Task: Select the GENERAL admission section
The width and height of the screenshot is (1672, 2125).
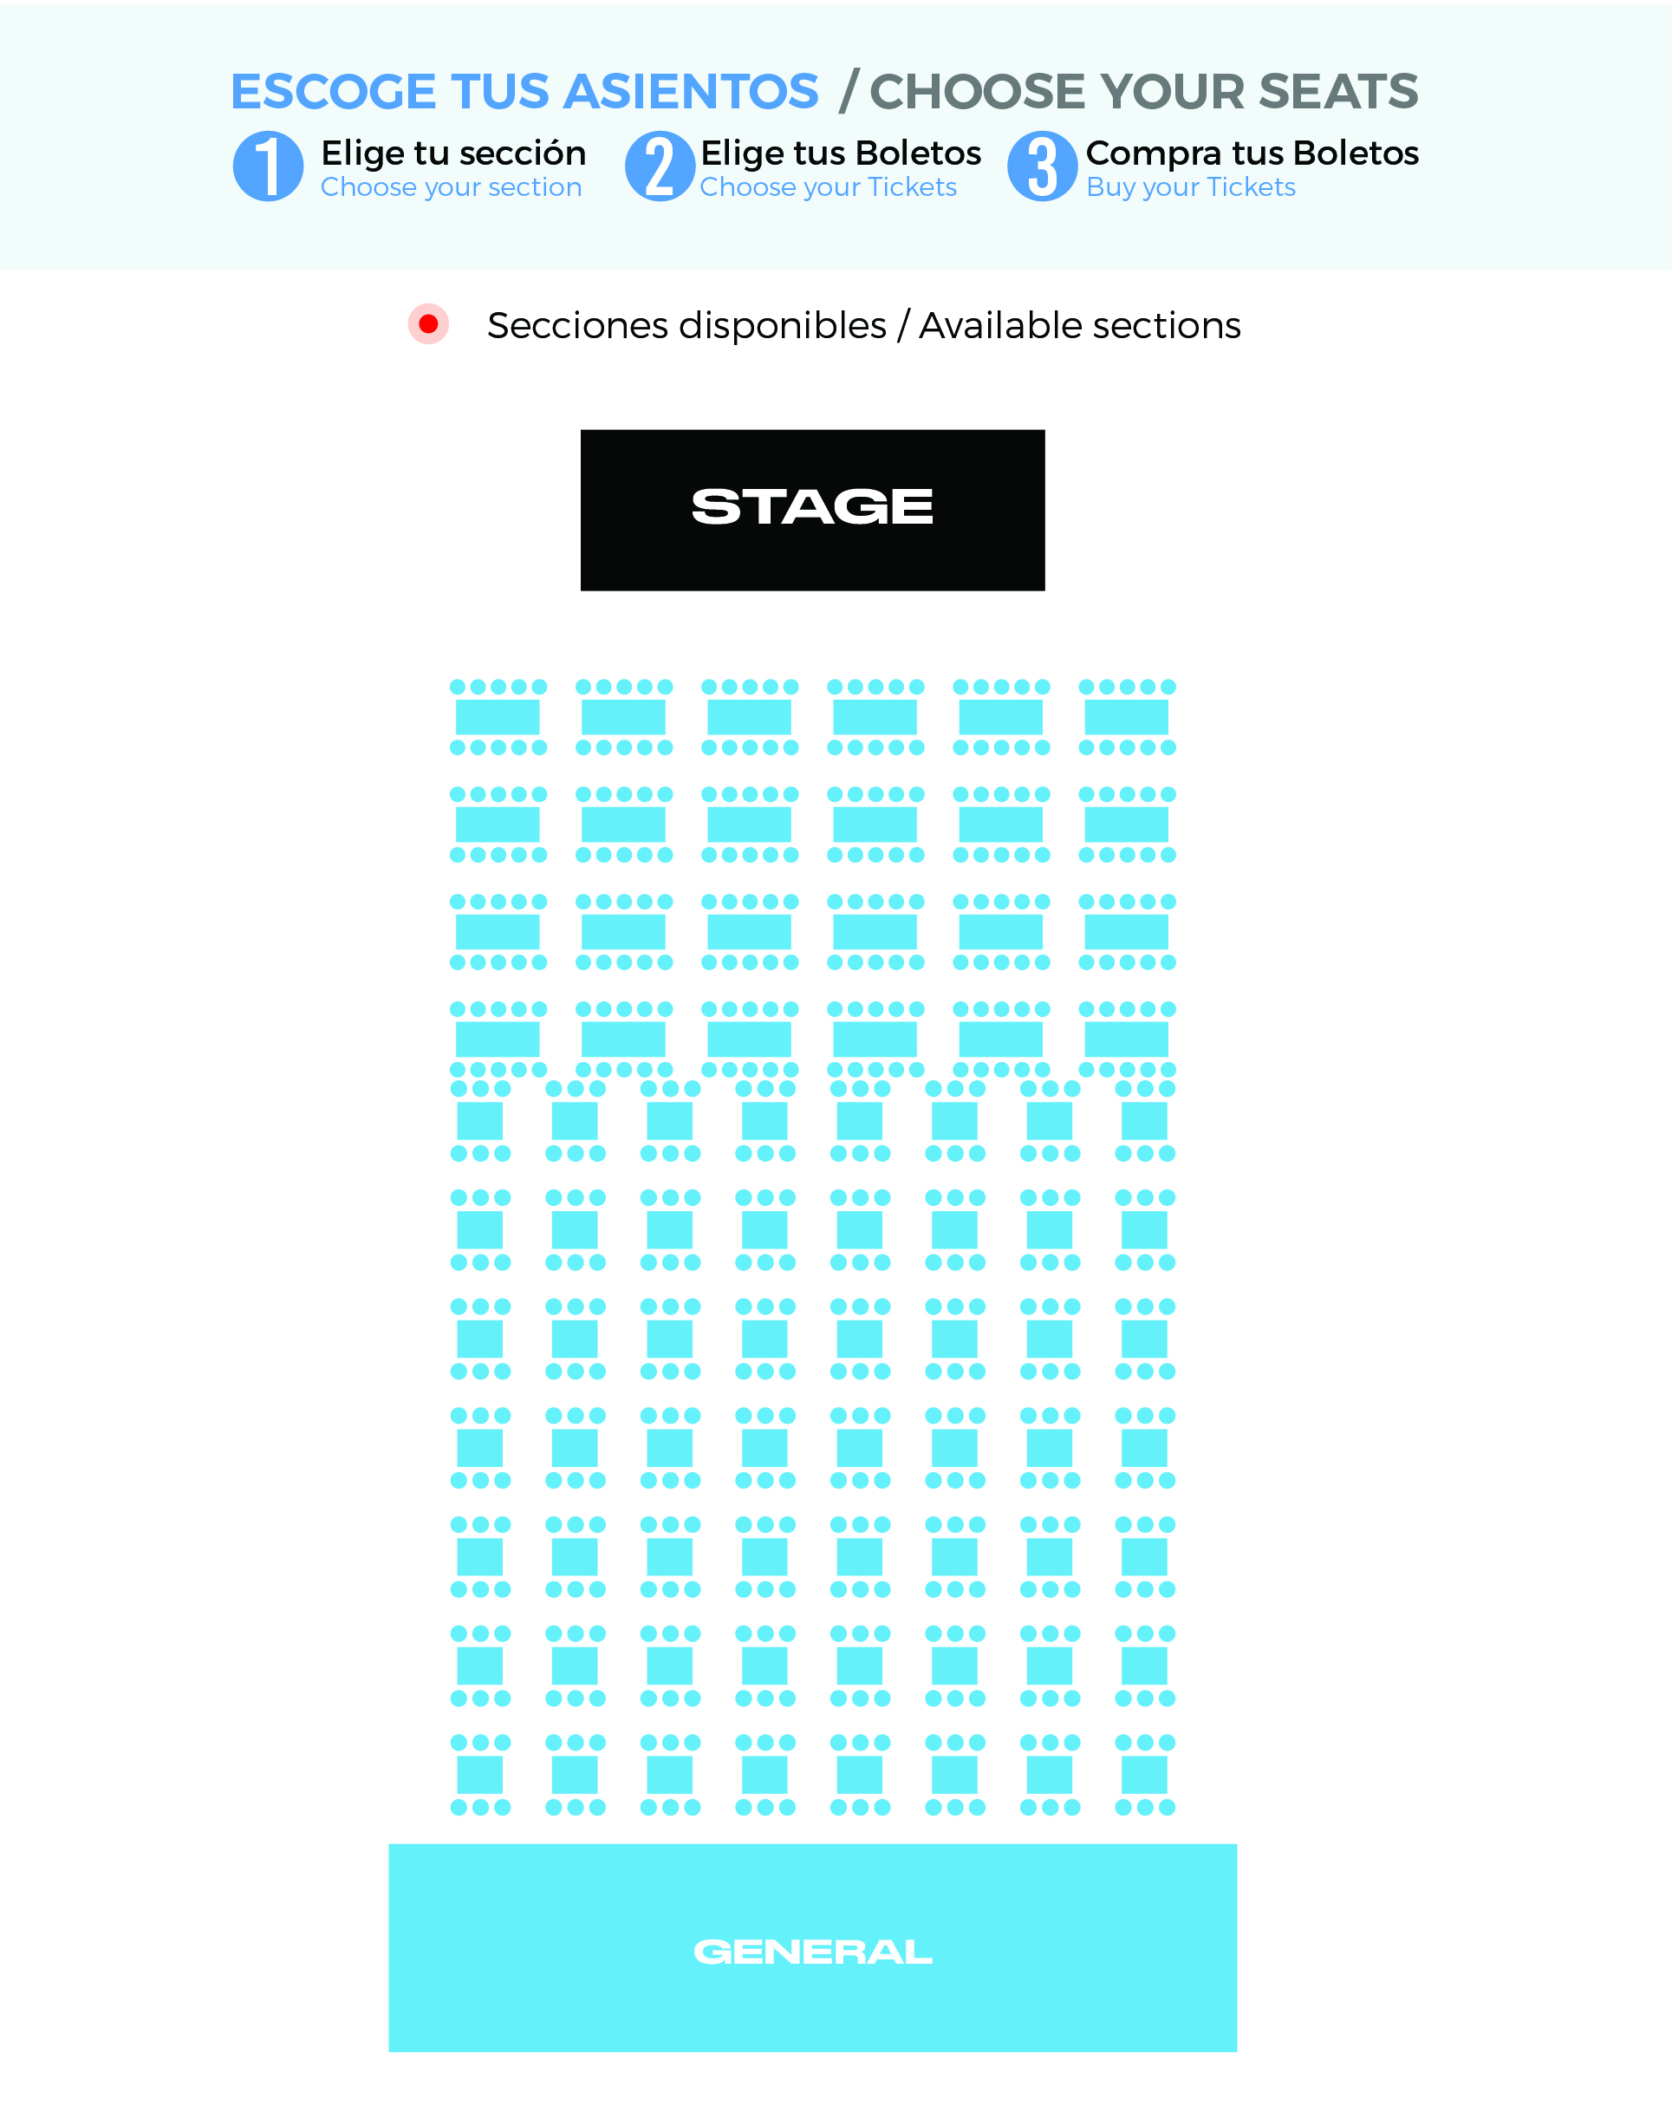Action: coord(812,1950)
